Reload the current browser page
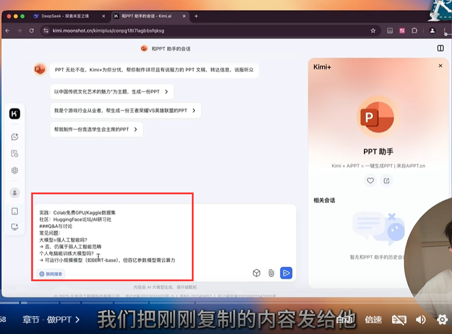 click(x=31, y=31)
